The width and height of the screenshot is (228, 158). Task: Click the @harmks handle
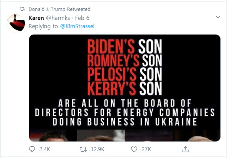pyautogui.click(x=58, y=18)
